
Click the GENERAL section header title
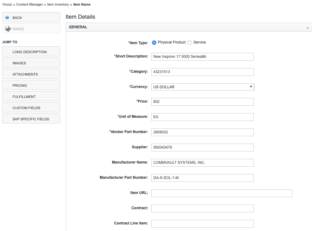pyautogui.click(x=78, y=27)
